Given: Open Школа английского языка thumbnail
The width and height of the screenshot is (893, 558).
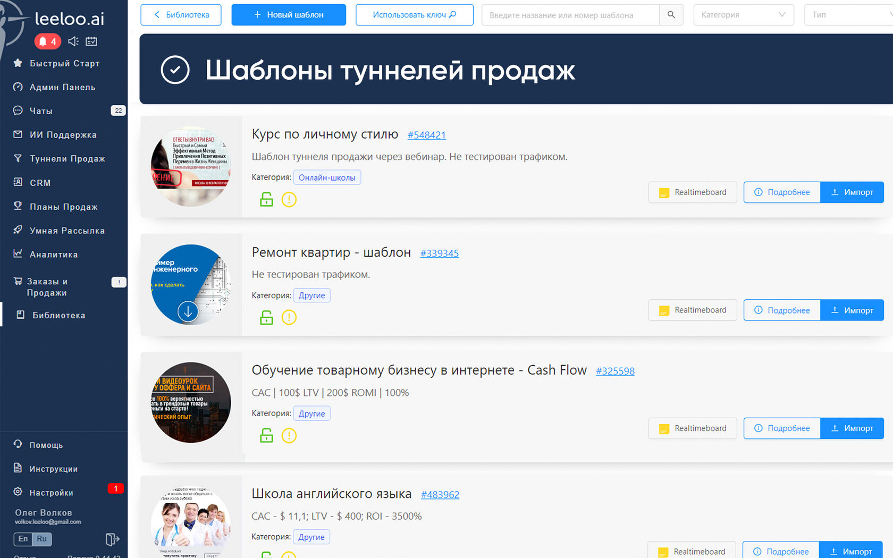Looking at the screenshot, I should point(191,522).
